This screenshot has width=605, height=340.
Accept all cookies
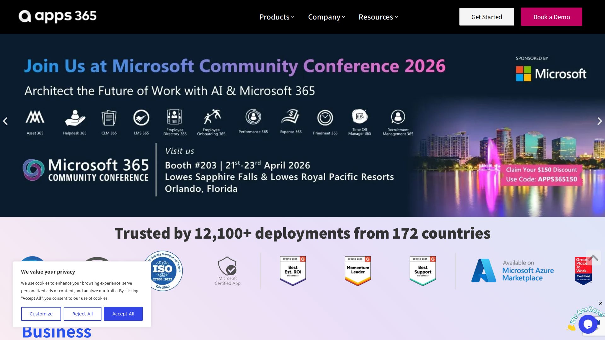(123, 314)
